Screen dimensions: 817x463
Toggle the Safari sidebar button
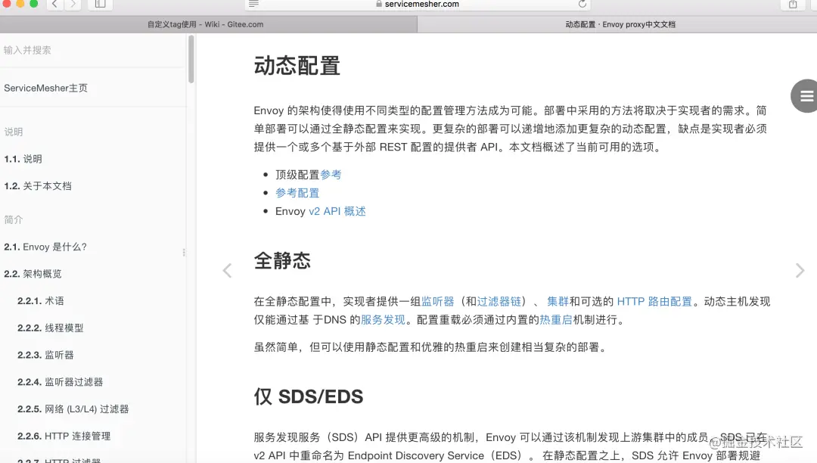100,5
